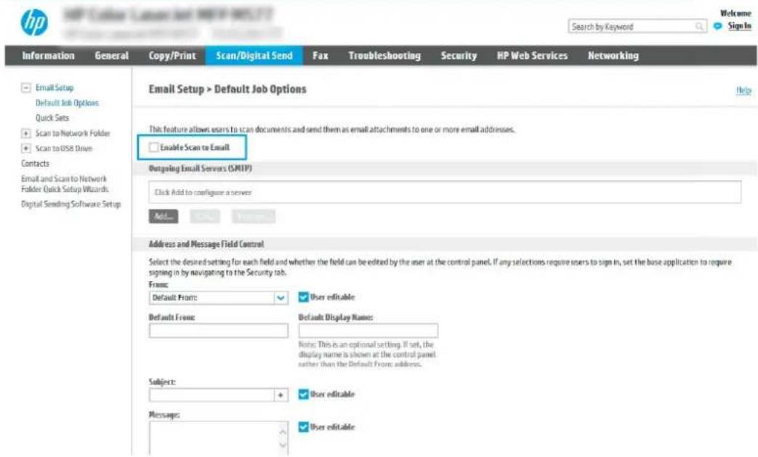
Task: Click the plus icon beside Subject field
Action: pyautogui.click(x=281, y=395)
